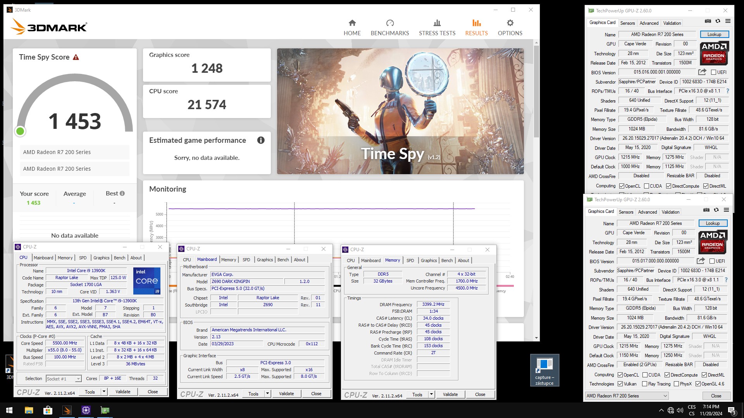Open Benchmarks gauge icon in 3DMark

point(390,23)
